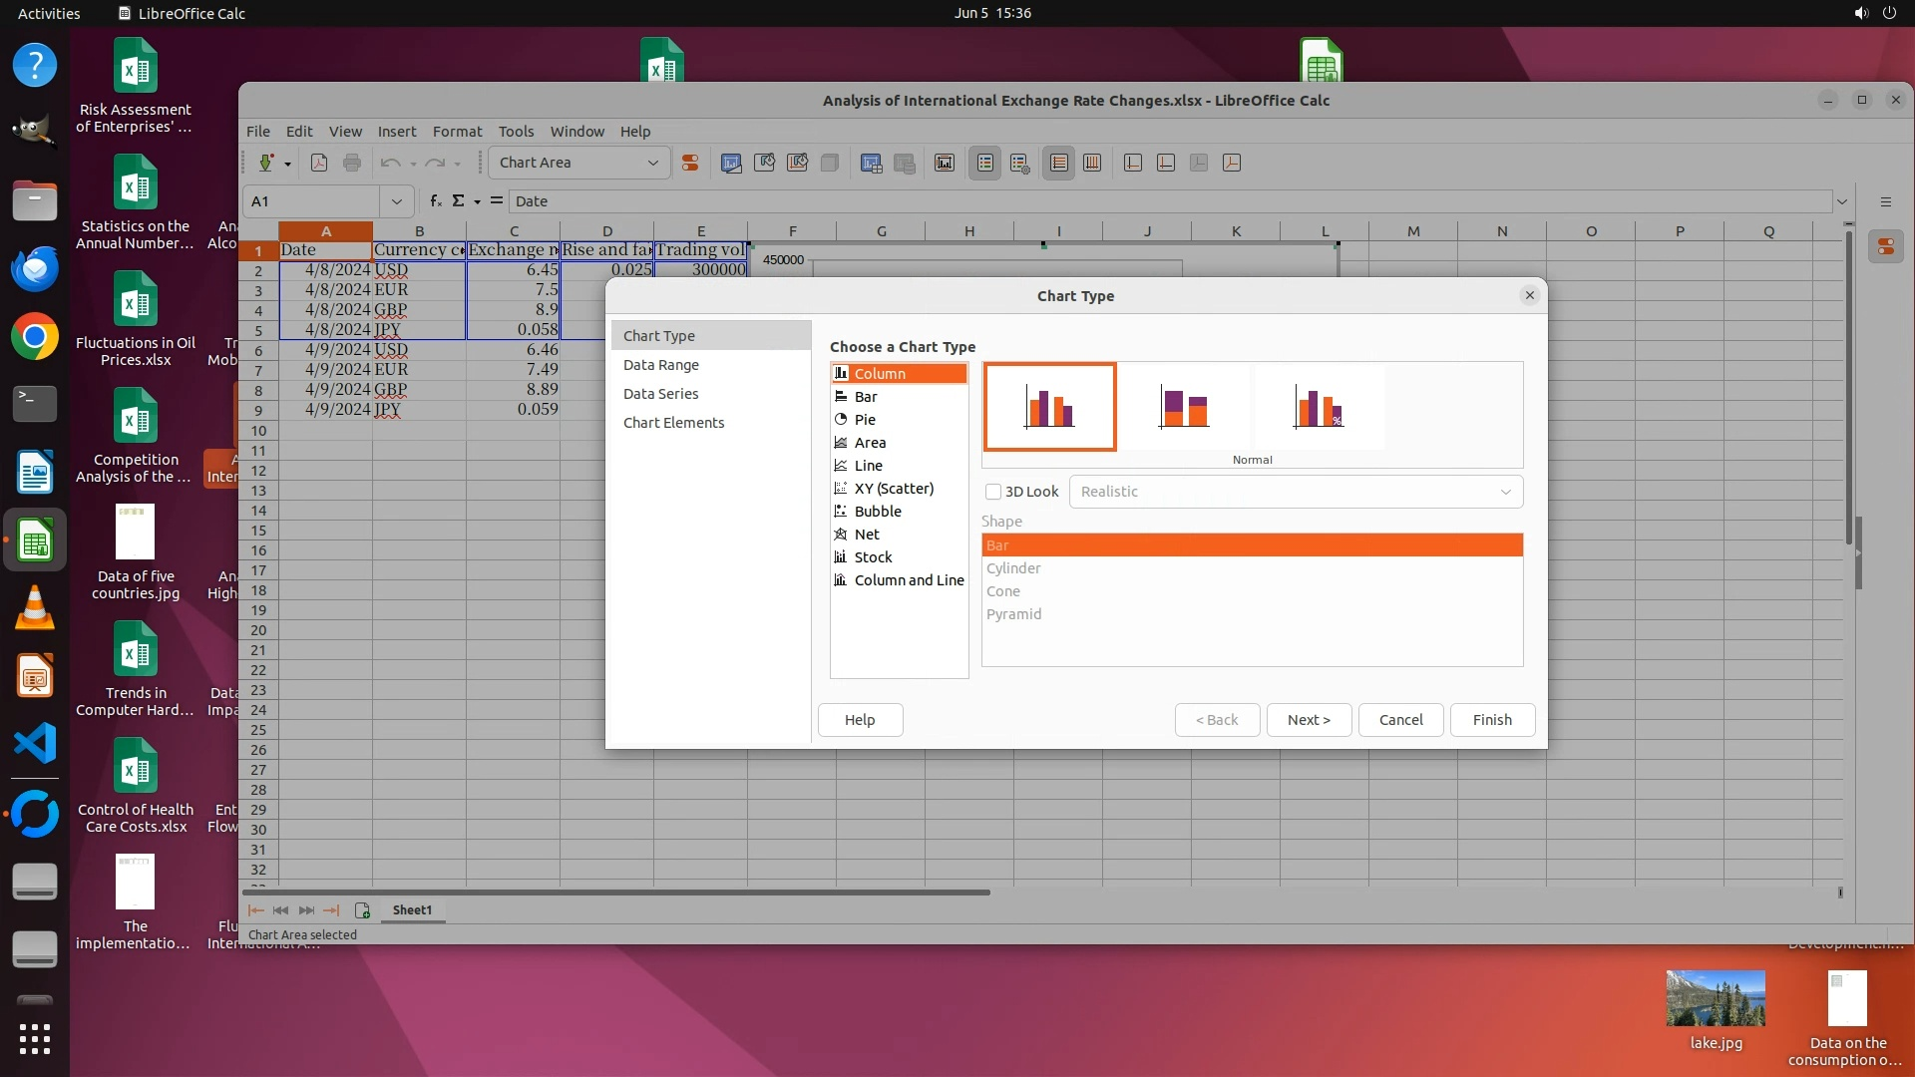Select the Stock chart type
Image resolution: width=1915 pixels, height=1077 pixels.
(x=872, y=557)
